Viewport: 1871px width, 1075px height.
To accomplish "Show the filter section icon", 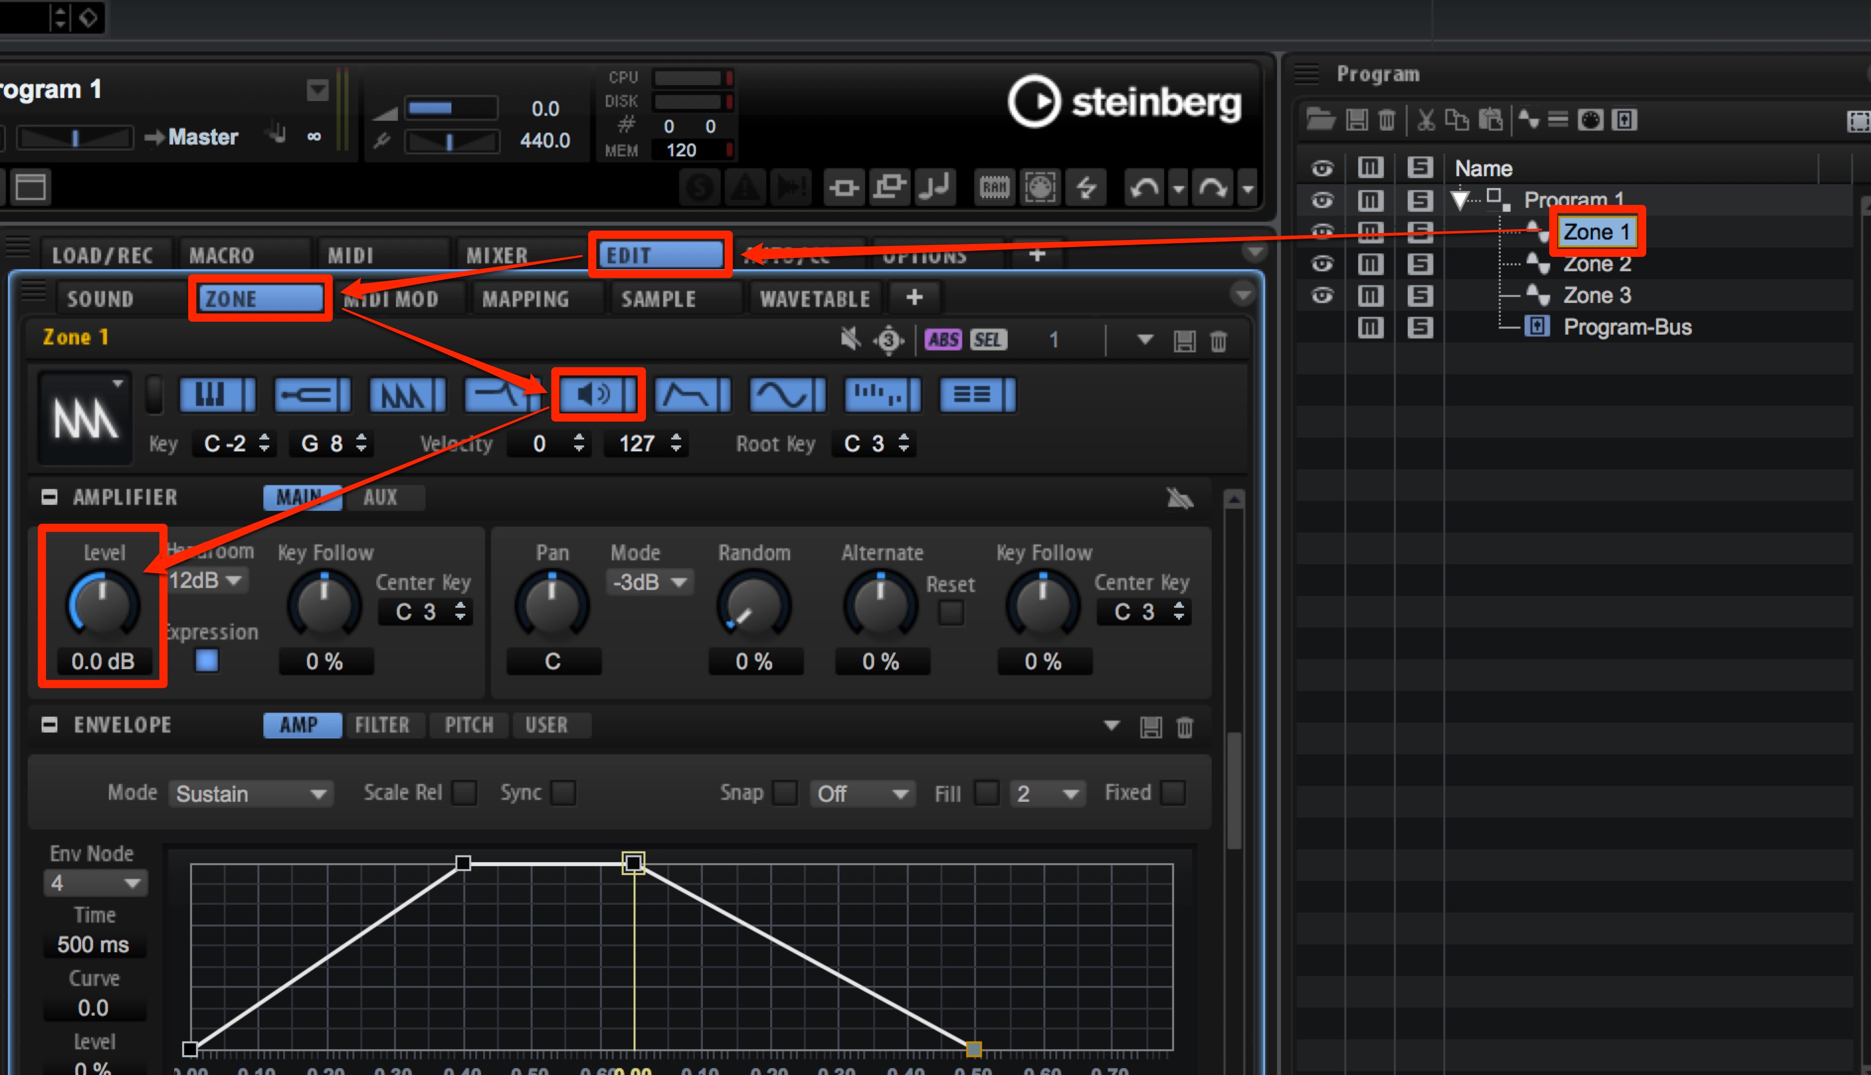I will [x=503, y=395].
